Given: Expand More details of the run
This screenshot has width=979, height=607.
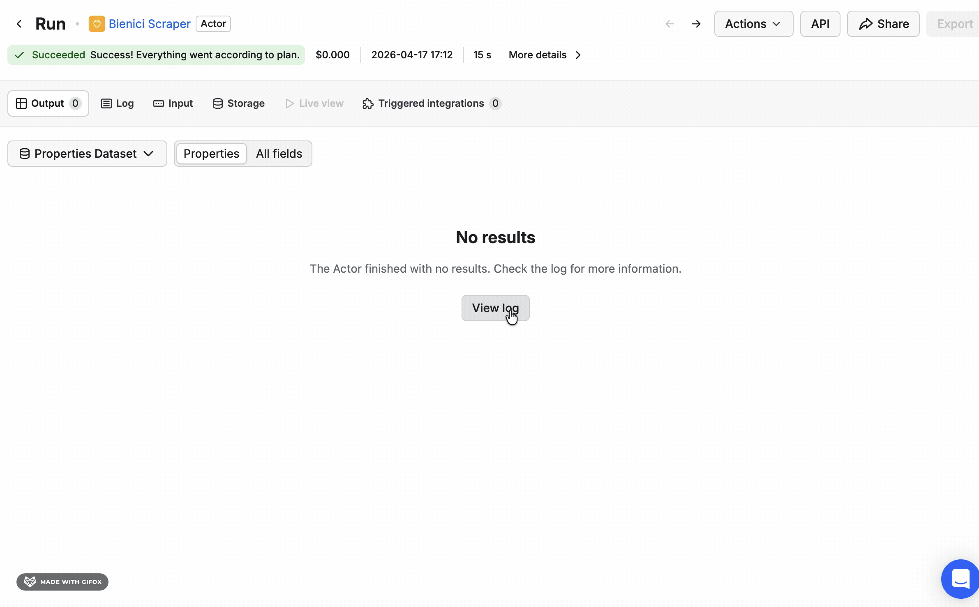Looking at the screenshot, I should click(x=537, y=55).
